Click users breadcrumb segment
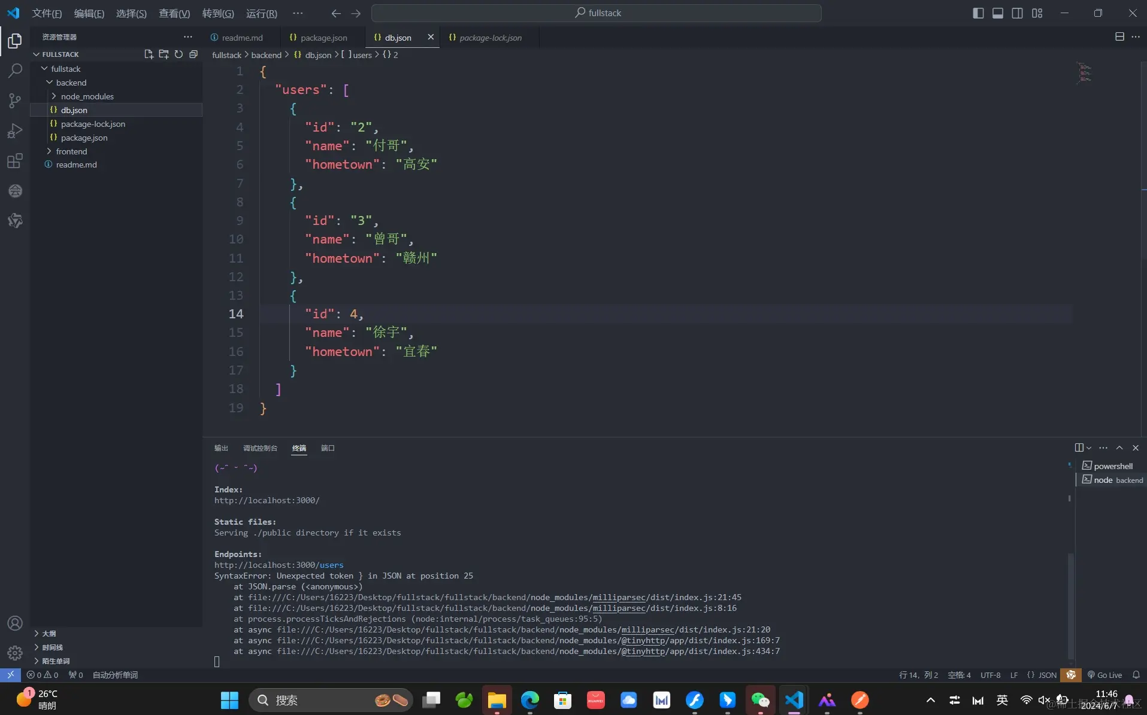 362,54
